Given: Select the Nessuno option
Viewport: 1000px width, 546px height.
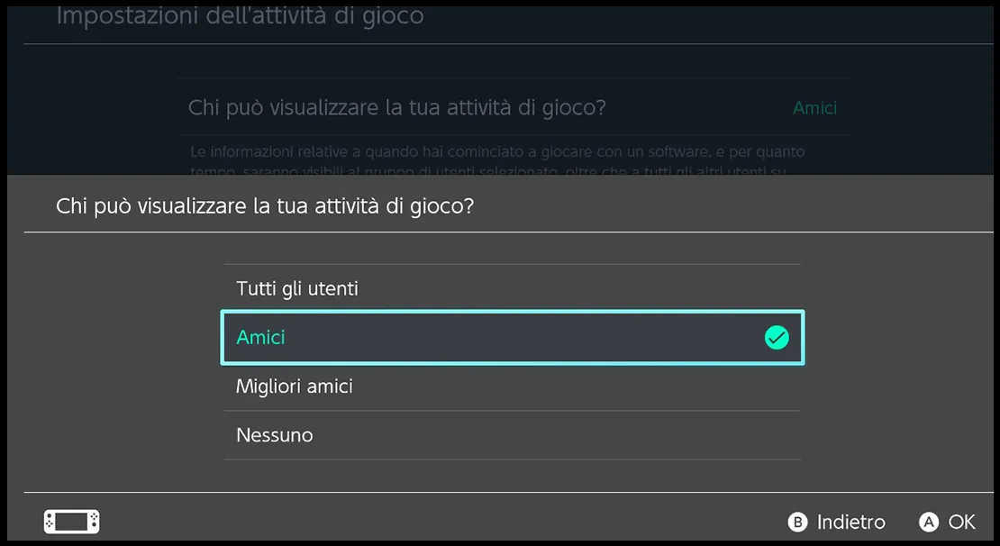Looking at the screenshot, I should tap(274, 434).
